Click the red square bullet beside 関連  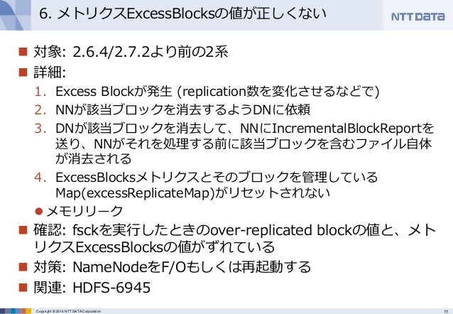coord(23,288)
